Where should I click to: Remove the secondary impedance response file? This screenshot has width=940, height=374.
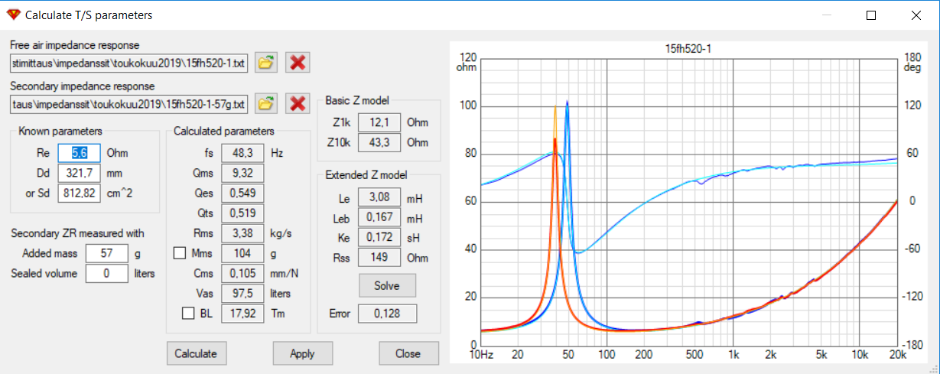[x=298, y=103]
